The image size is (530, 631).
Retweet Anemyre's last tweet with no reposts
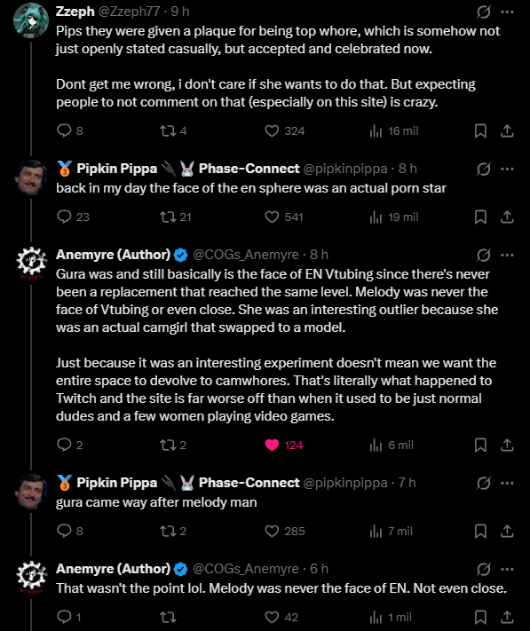coord(168,617)
